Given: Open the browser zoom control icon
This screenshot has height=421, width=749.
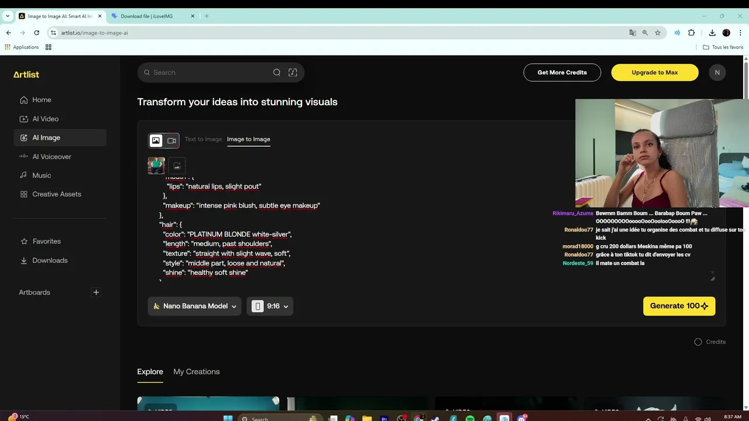Looking at the screenshot, I should click(x=645, y=33).
